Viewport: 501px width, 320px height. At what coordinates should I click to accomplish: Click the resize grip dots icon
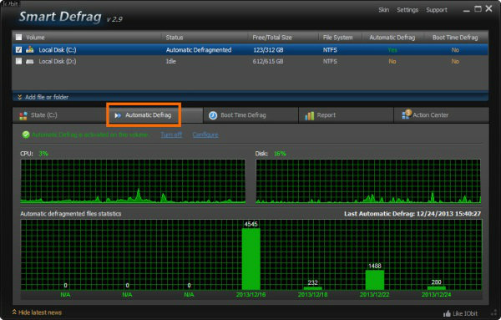click(494, 313)
